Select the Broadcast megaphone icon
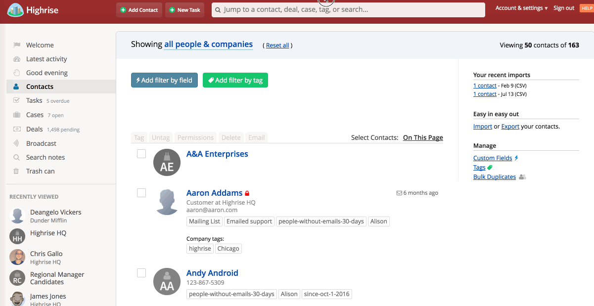This screenshot has width=594, height=306. pyautogui.click(x=17, y=143)
